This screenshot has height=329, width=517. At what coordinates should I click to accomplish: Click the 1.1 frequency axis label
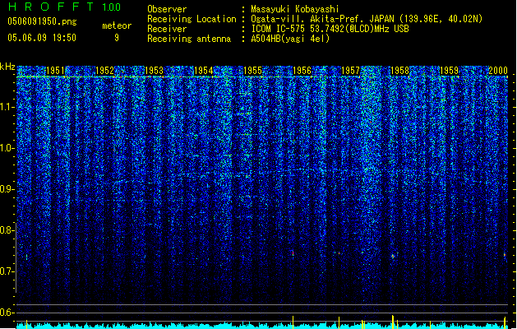(x=7, y=107)
